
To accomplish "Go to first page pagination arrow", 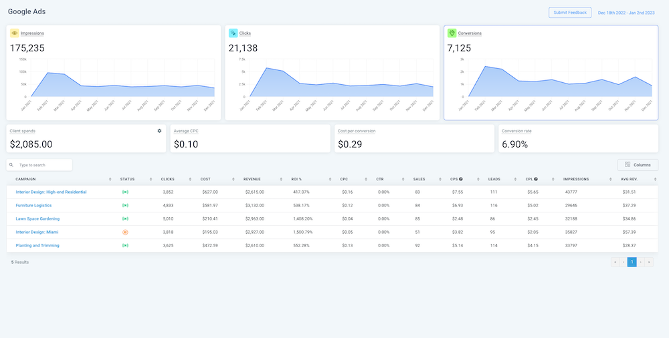I will (x=615, y=262).
